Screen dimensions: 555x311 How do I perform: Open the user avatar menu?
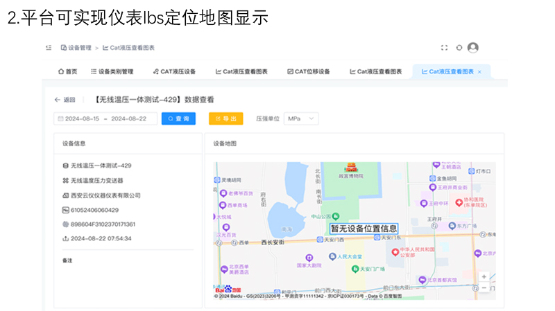tap(473, 48)
